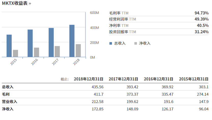Click the 172.85 net income cell
The image size is (212, 120).
[x=97, y=109]
